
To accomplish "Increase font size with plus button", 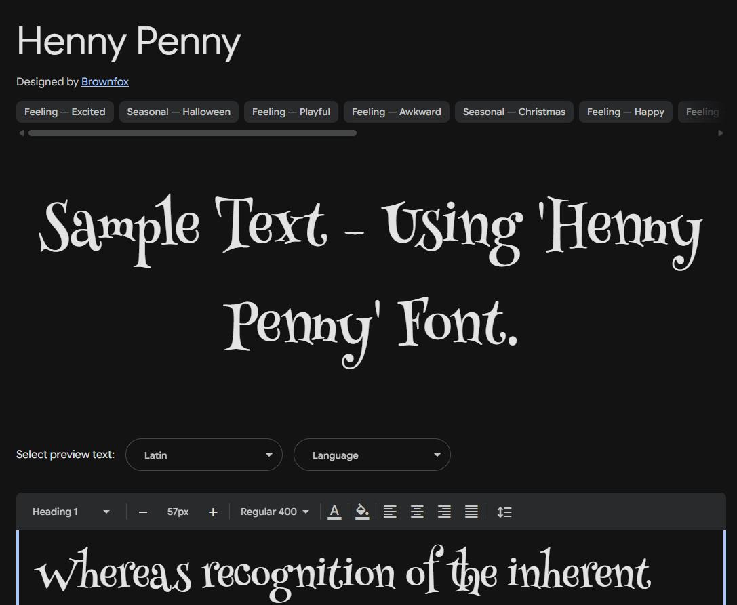I will (213, 512).
